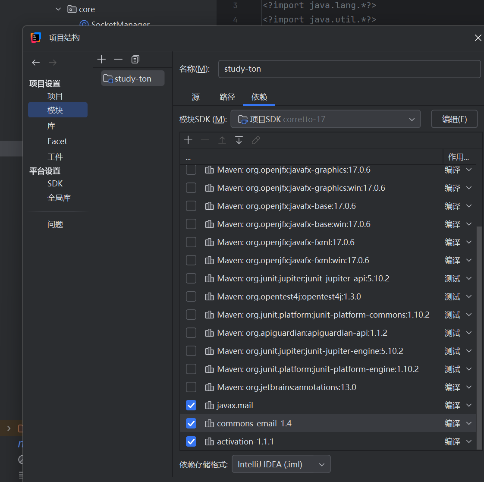Check export for javafx-graphics:17.0.6

191,170
